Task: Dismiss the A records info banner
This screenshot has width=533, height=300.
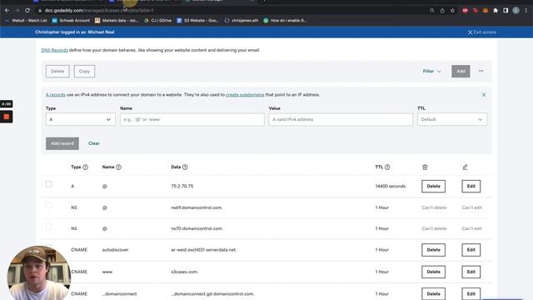Action: point(484,95)
